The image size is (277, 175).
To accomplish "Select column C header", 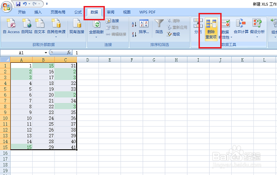I will coord(66,60).
